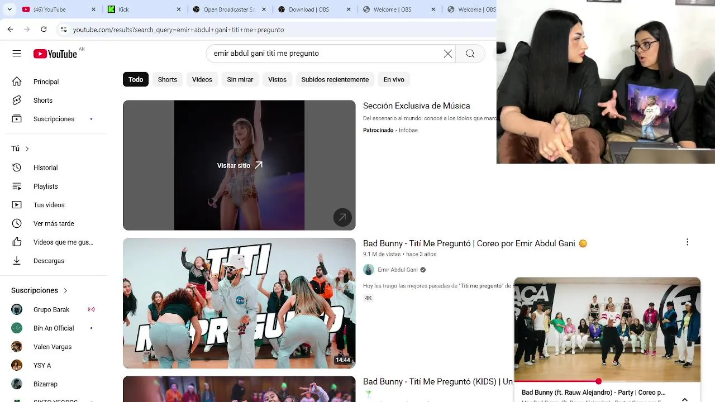Open Bih An Official channel
Screen dimensions: 715x402
tap(53, 328)
